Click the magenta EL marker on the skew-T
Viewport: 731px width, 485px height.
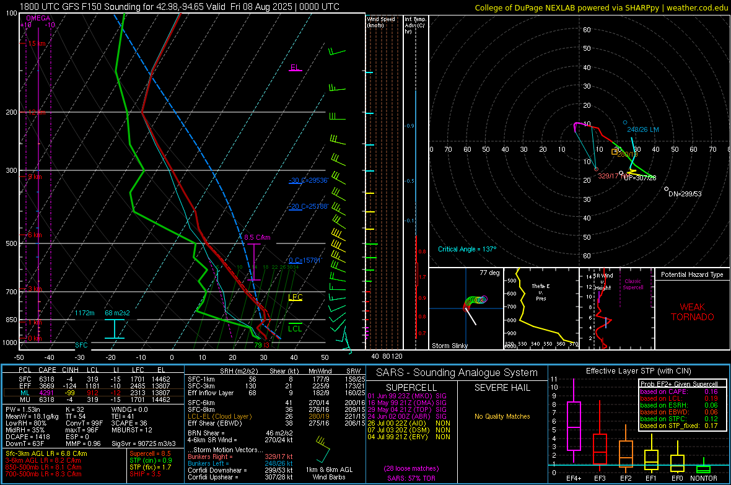295,68
